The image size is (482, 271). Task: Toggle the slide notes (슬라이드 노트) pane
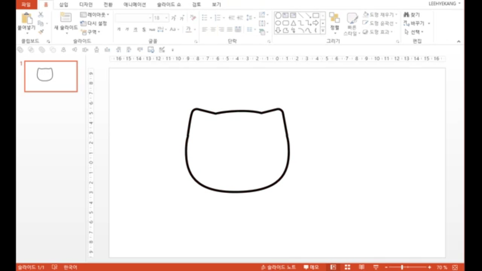[x=279, y=267]
